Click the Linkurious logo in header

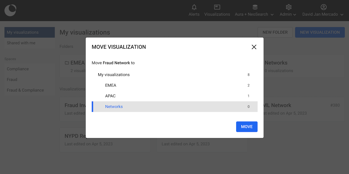10,10
